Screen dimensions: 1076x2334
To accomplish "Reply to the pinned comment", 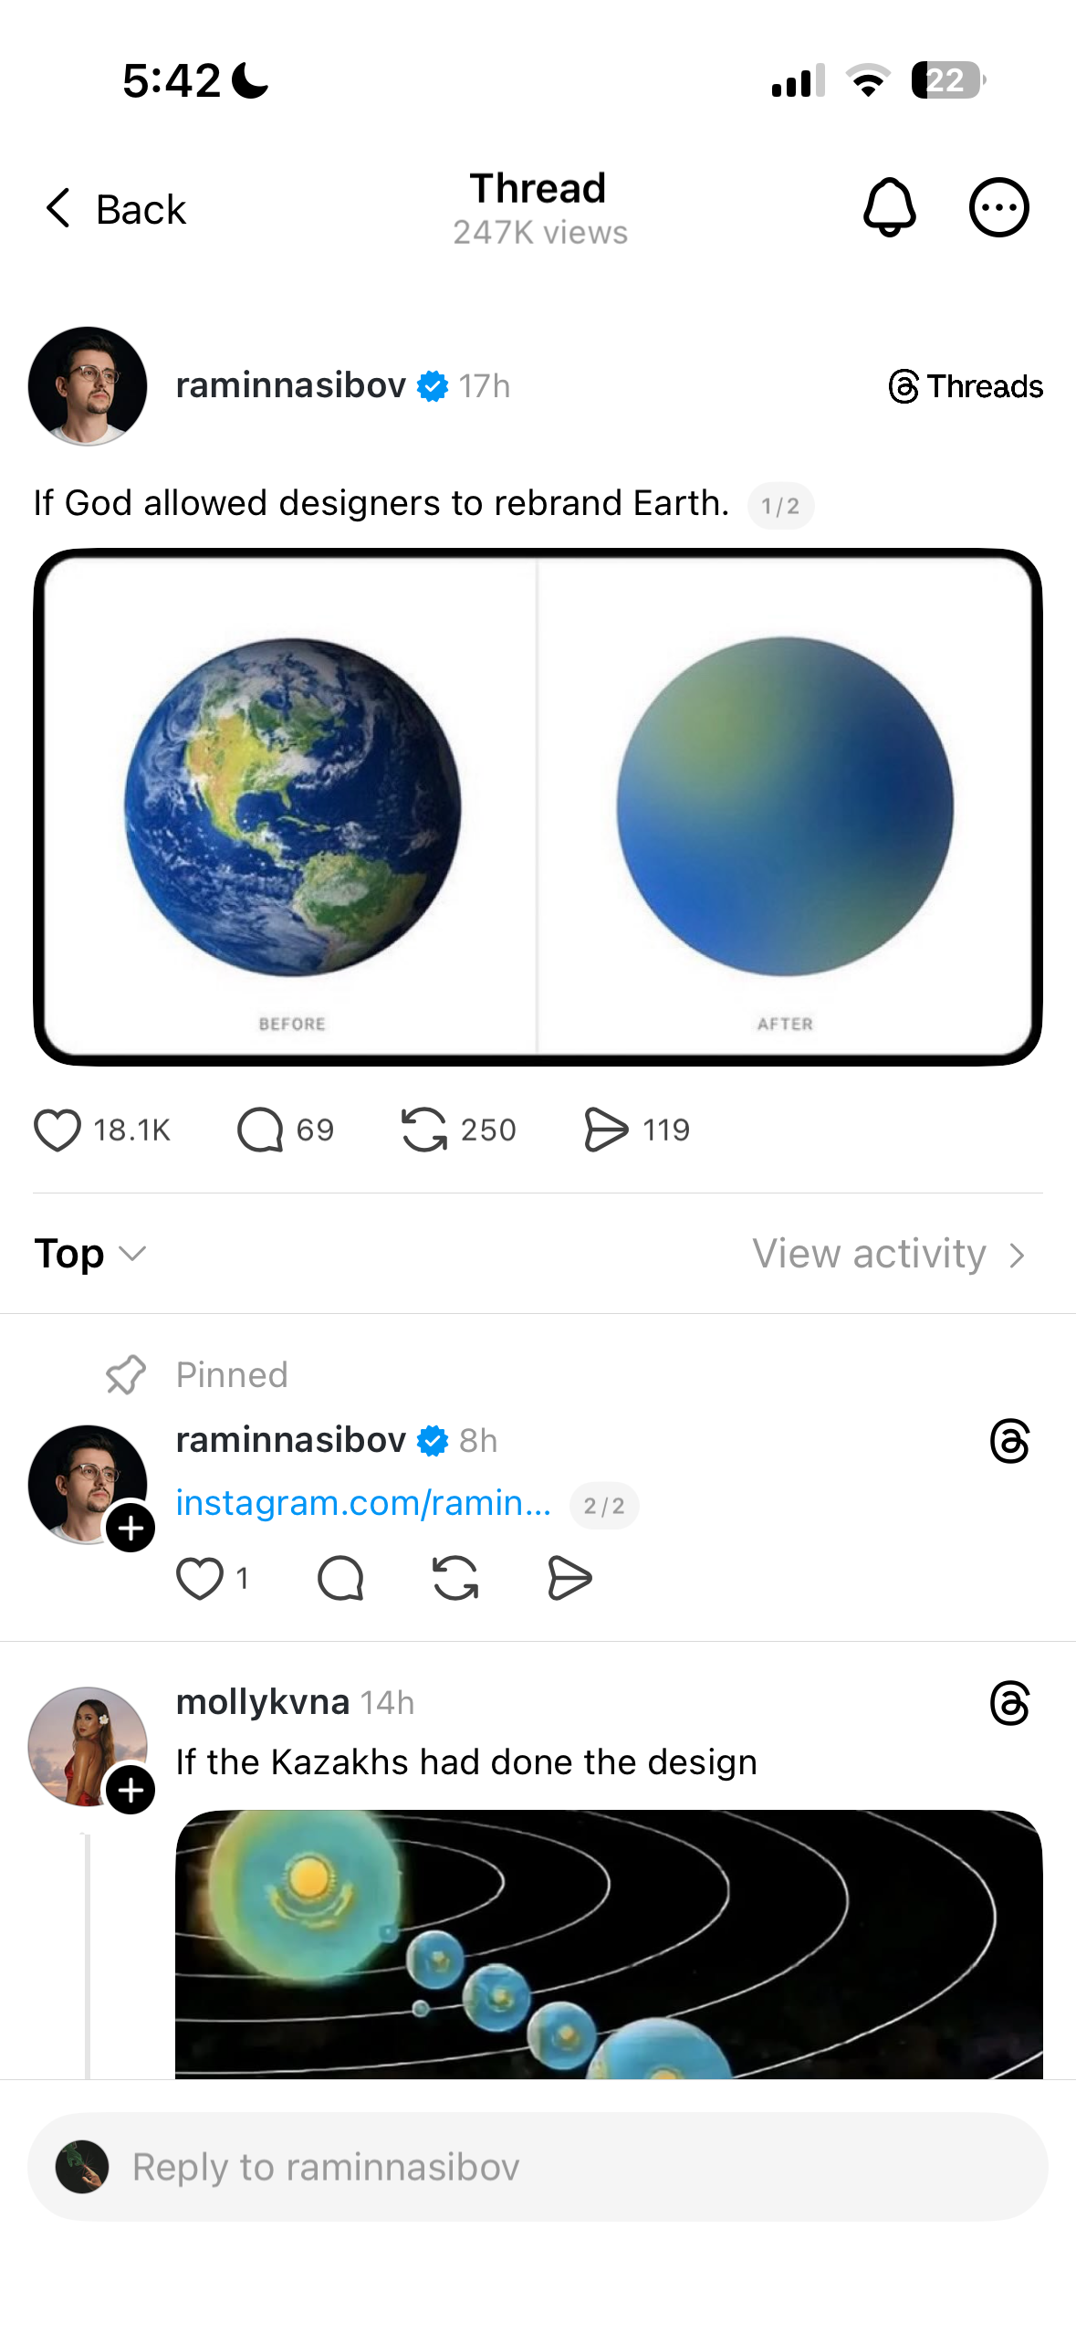I will (x=340, y=1578).
